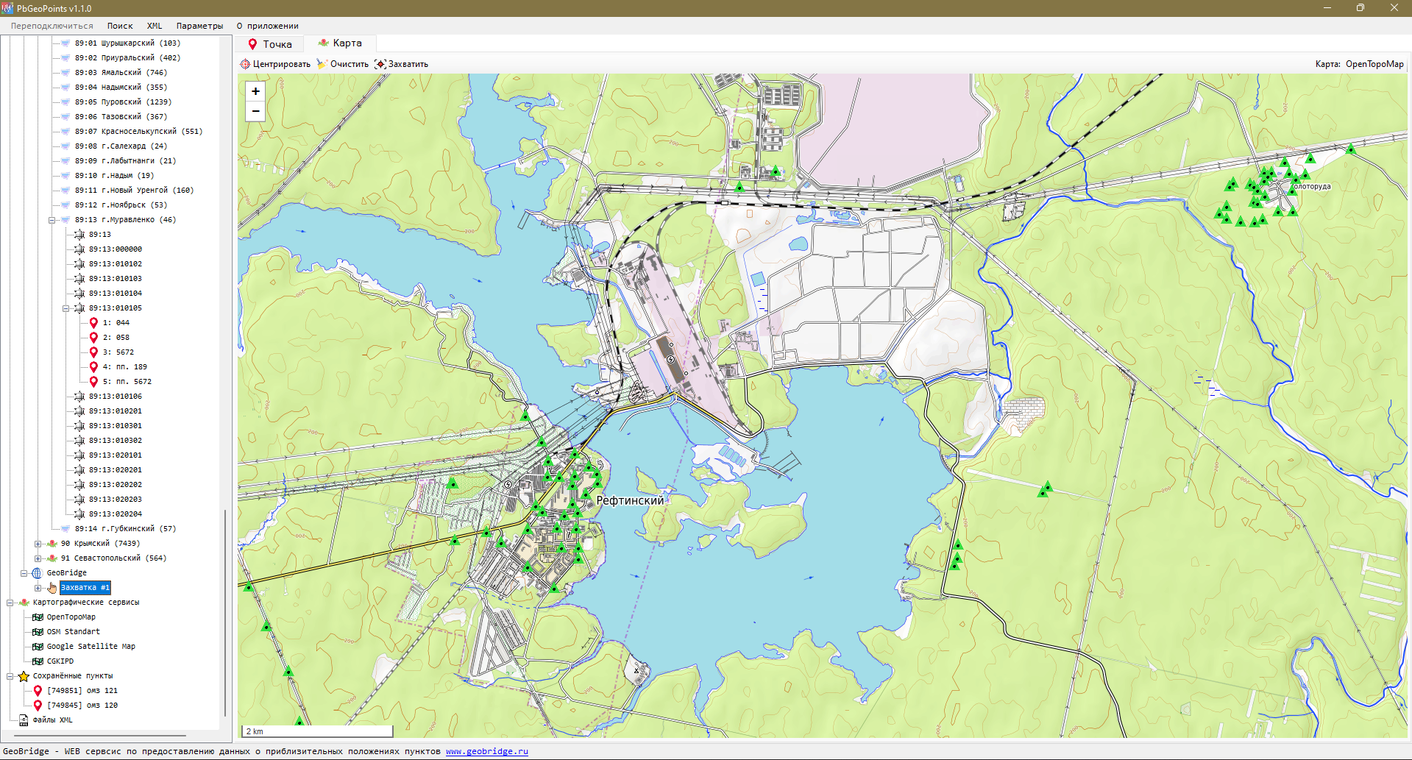Zoom out with the map minus button
The height and width of the screenshot is (760, 1412).
pyautogui.click(x=255, y=111)
